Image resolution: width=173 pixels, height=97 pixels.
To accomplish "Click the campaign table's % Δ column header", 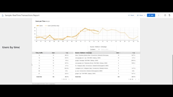I will [134, 53].
